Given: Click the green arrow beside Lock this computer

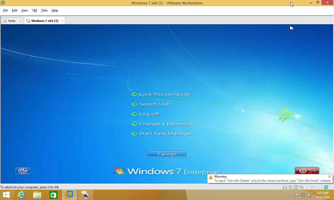Looking at the screenshot, I should point(134,94).
